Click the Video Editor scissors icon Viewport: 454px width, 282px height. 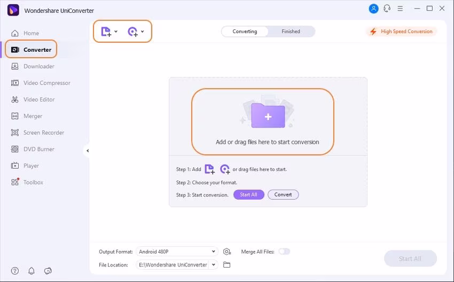15,99
